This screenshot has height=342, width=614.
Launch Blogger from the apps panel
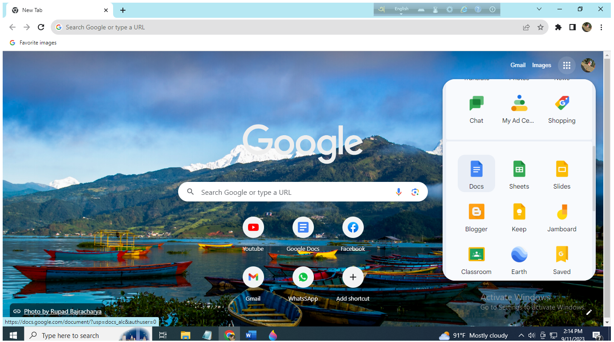(x=476, y=217)
